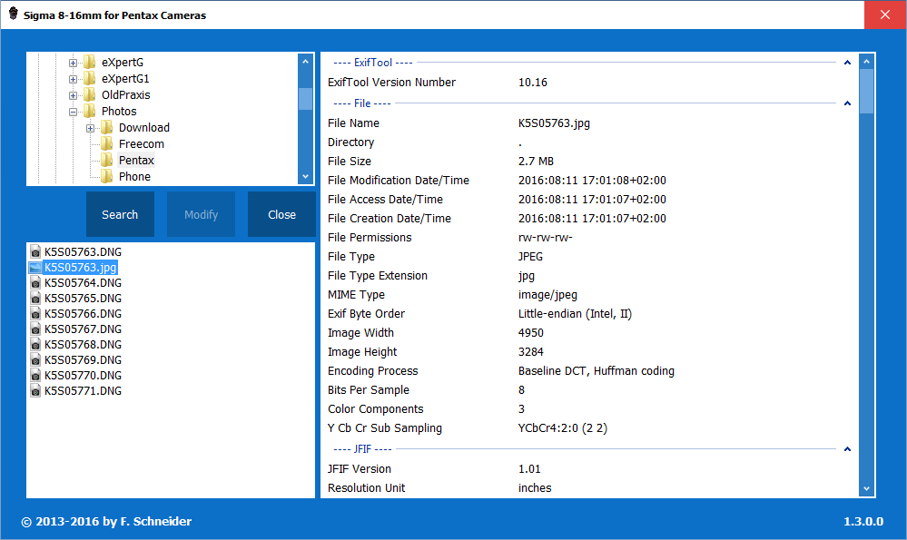Click the camera icon next to K5S05769.DNG
This screenshot has width=907, height=540.
coord(35,360)
